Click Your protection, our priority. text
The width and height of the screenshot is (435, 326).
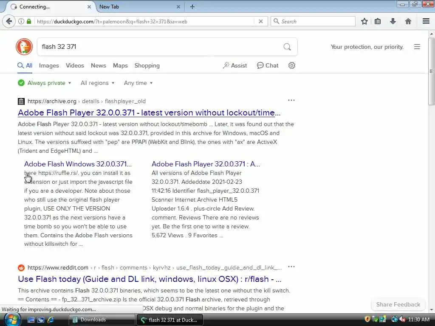click(x=367, y=47)
